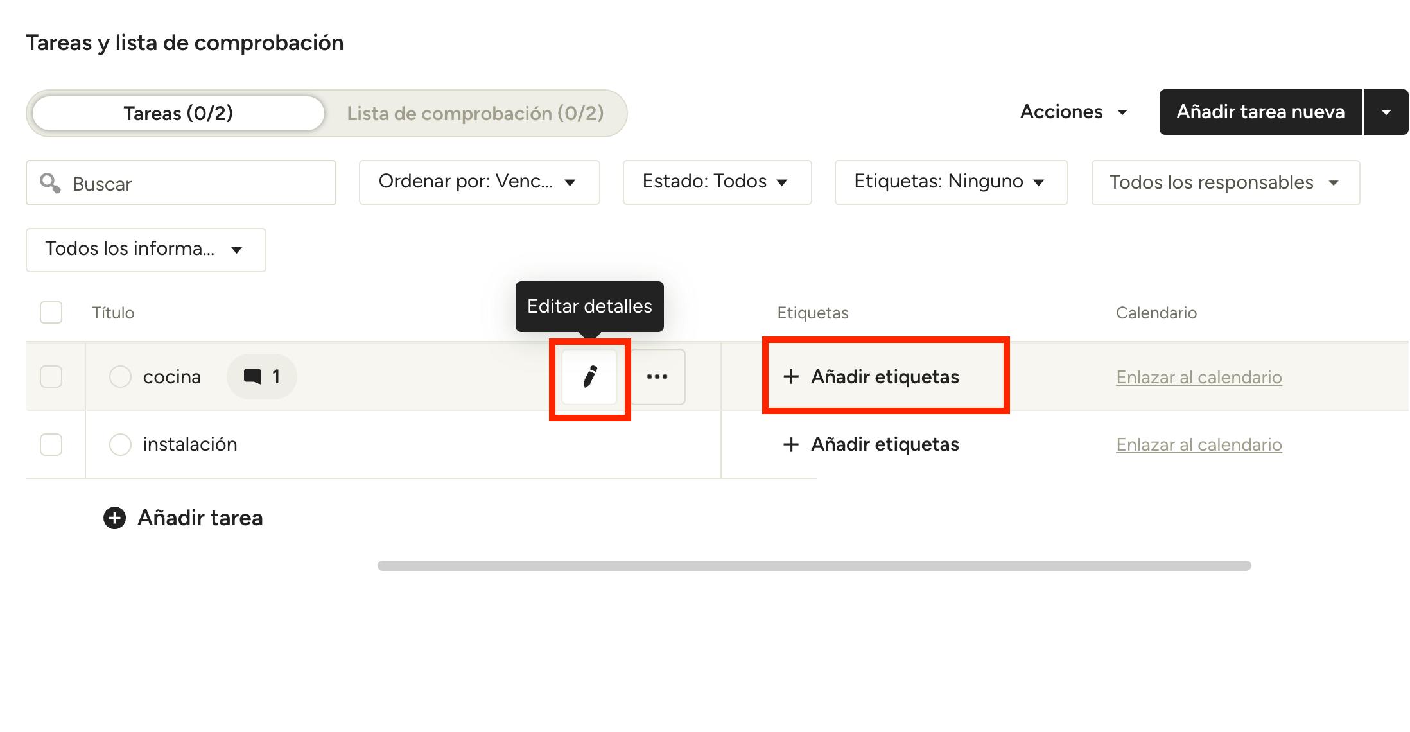Open the three-dot more options menu
The height and width of the screenshot is (732, 1410).
[657, 377]
